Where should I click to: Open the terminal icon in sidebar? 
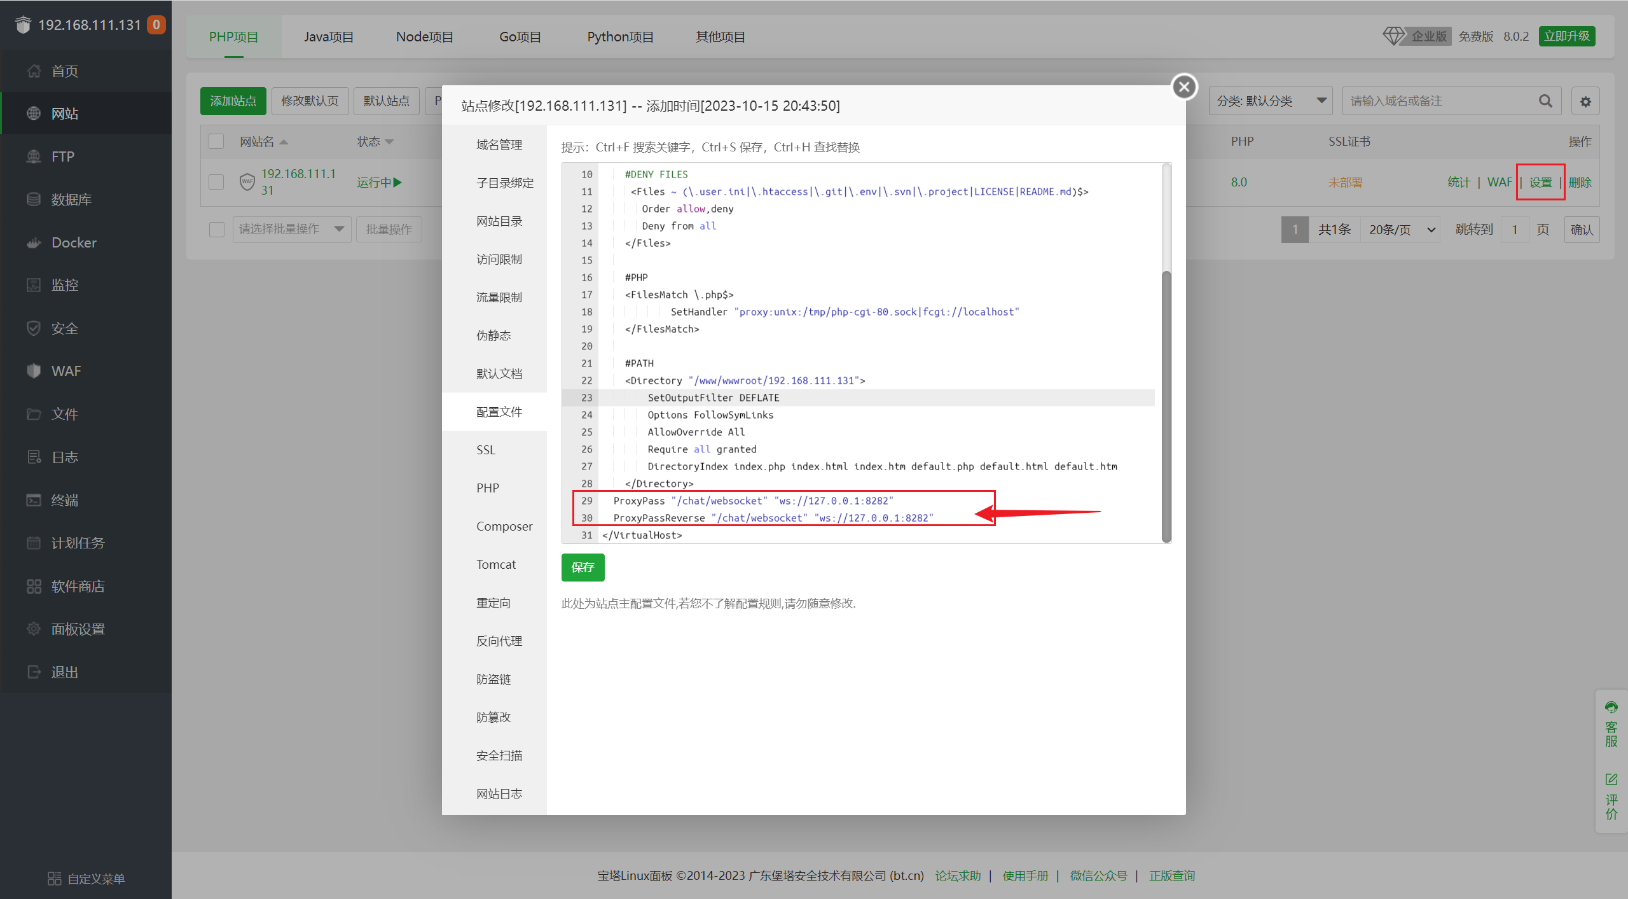34,500
